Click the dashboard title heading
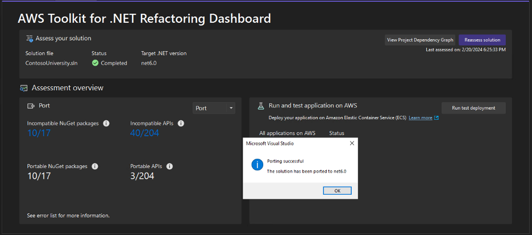Image resolution: width=532 pixels, height=235 pixels. tap(144, 18)
